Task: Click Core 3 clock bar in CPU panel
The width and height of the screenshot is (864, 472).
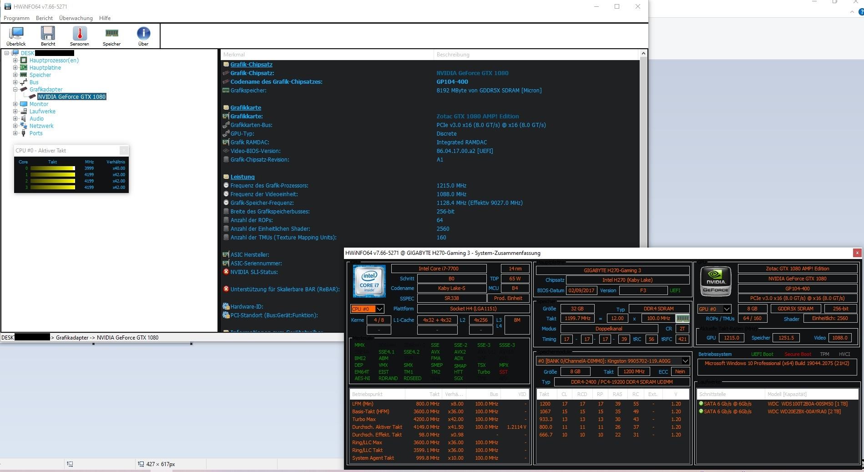Action: pyautogui.click(x=53, y=188)
